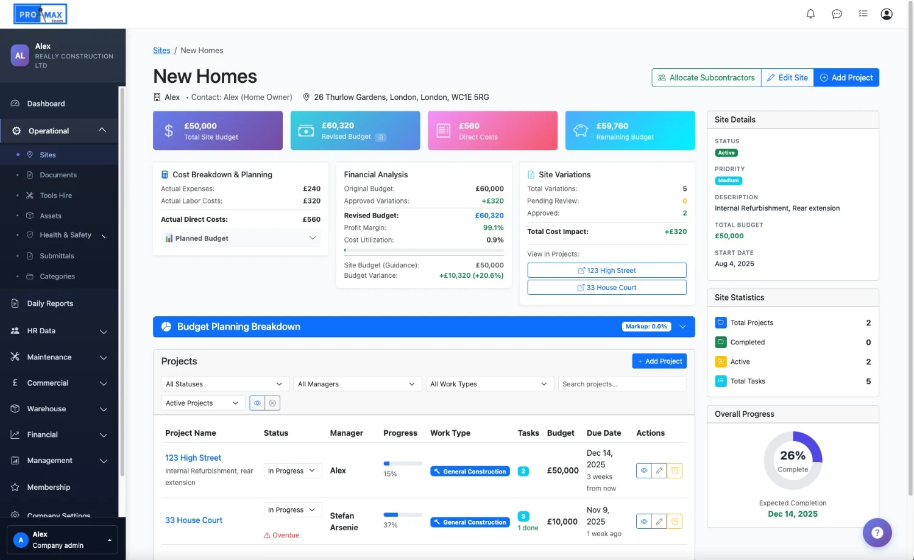This screenshot has width=914, height=560.
Task: Open Documents in the sidebar
Action: (59, 175)
